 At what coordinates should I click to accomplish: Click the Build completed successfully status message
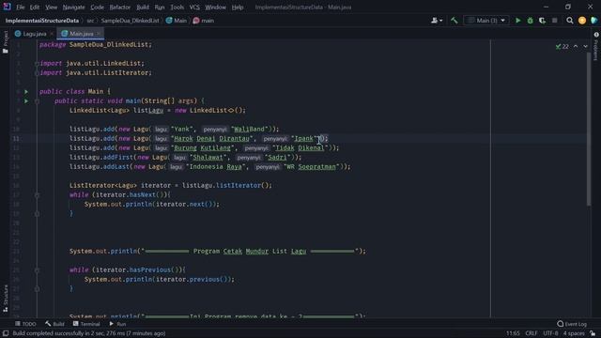(89, 333)
